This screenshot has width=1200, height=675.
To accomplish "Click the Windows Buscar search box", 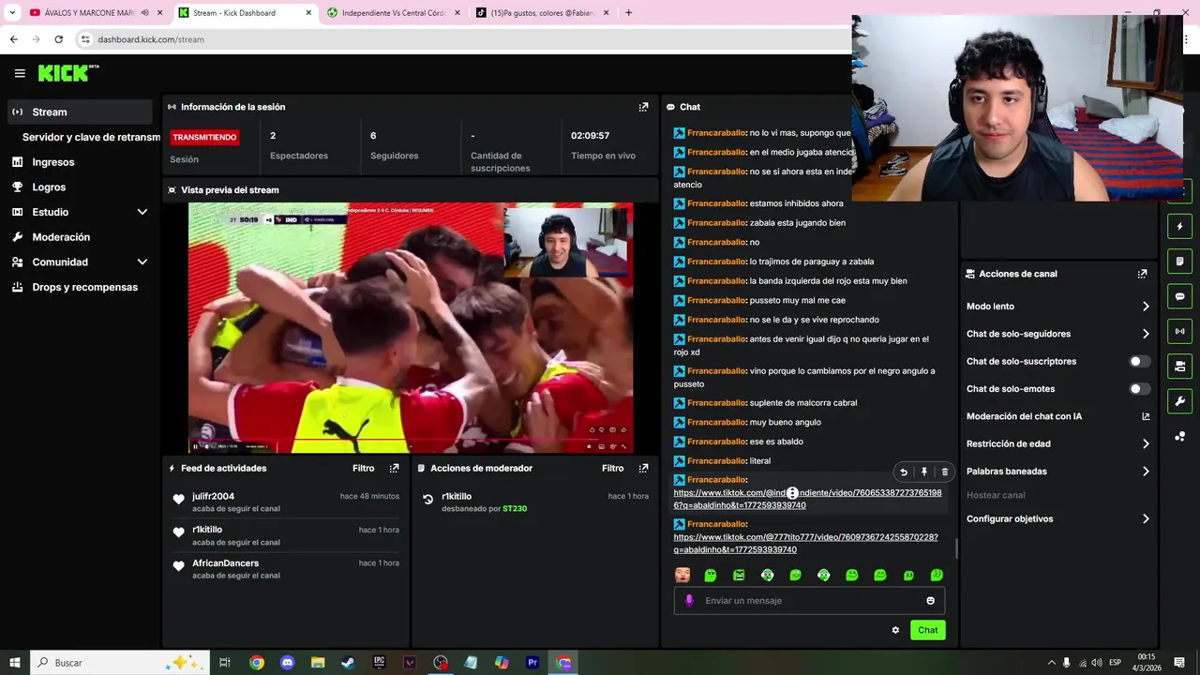I will click(x=118, y=663).
